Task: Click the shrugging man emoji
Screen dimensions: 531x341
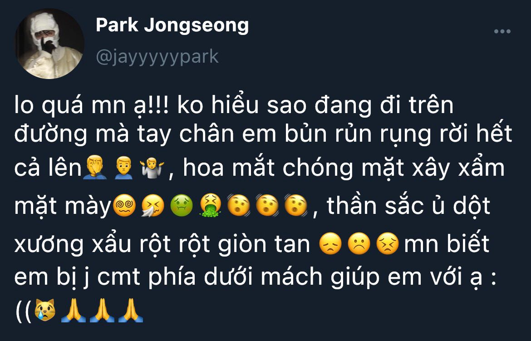Action: click(152, 167)
